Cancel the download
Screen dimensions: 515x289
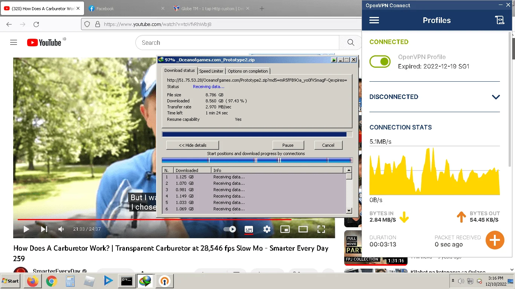tap(328, 145)
